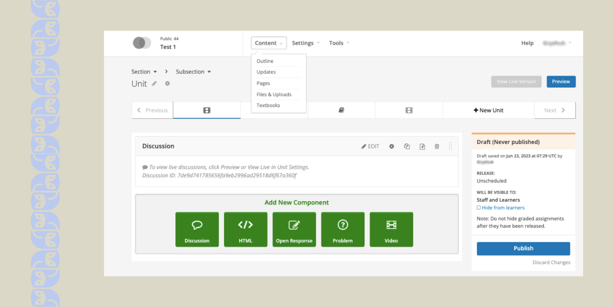
Task: Add a new Video component
Action: 391,229
